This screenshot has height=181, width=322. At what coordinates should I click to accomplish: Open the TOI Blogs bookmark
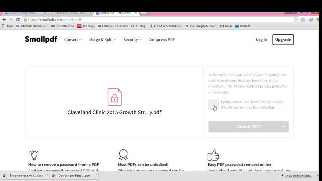[x=86, y=26]
